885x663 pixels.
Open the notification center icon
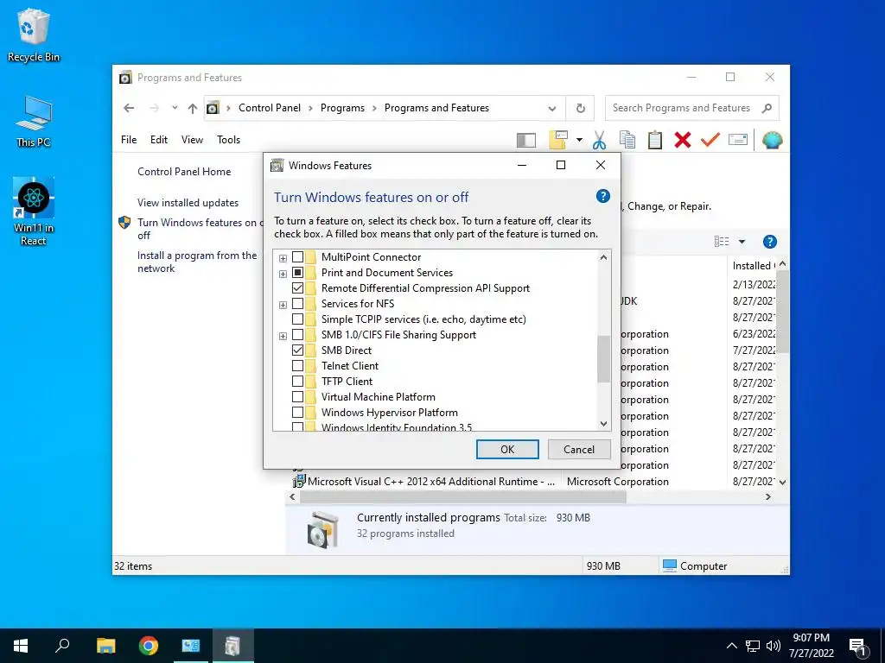pyautogui.click(x=858, y=646)
